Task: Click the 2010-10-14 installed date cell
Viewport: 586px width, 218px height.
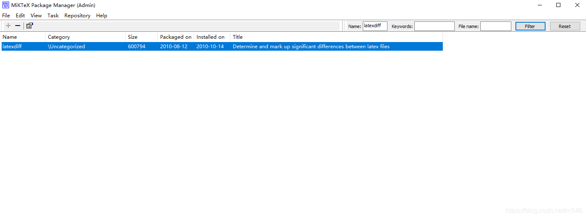Action: [x=210, y=47]
